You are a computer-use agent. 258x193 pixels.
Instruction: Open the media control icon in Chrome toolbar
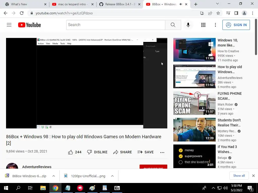coord(228,13)
